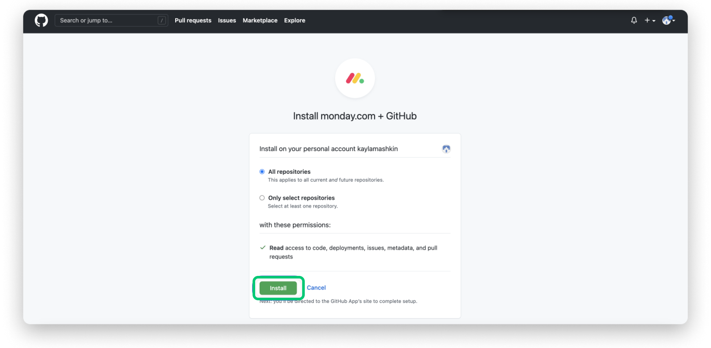Open the Explore section
711x348 pixels.
pos(294,20)
